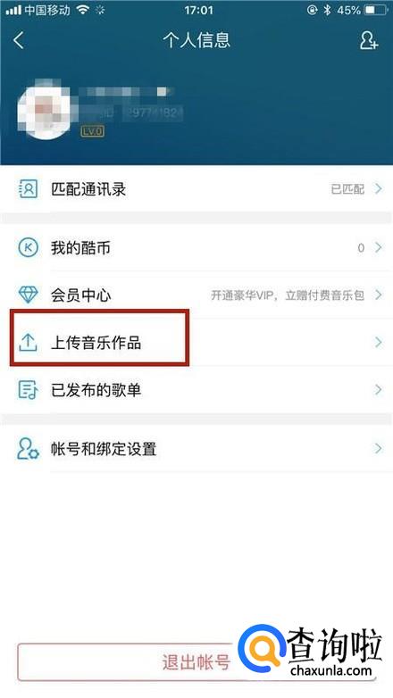Open the 上传音乐作品 menu item

pyautogui.click(x=196, y=342)
